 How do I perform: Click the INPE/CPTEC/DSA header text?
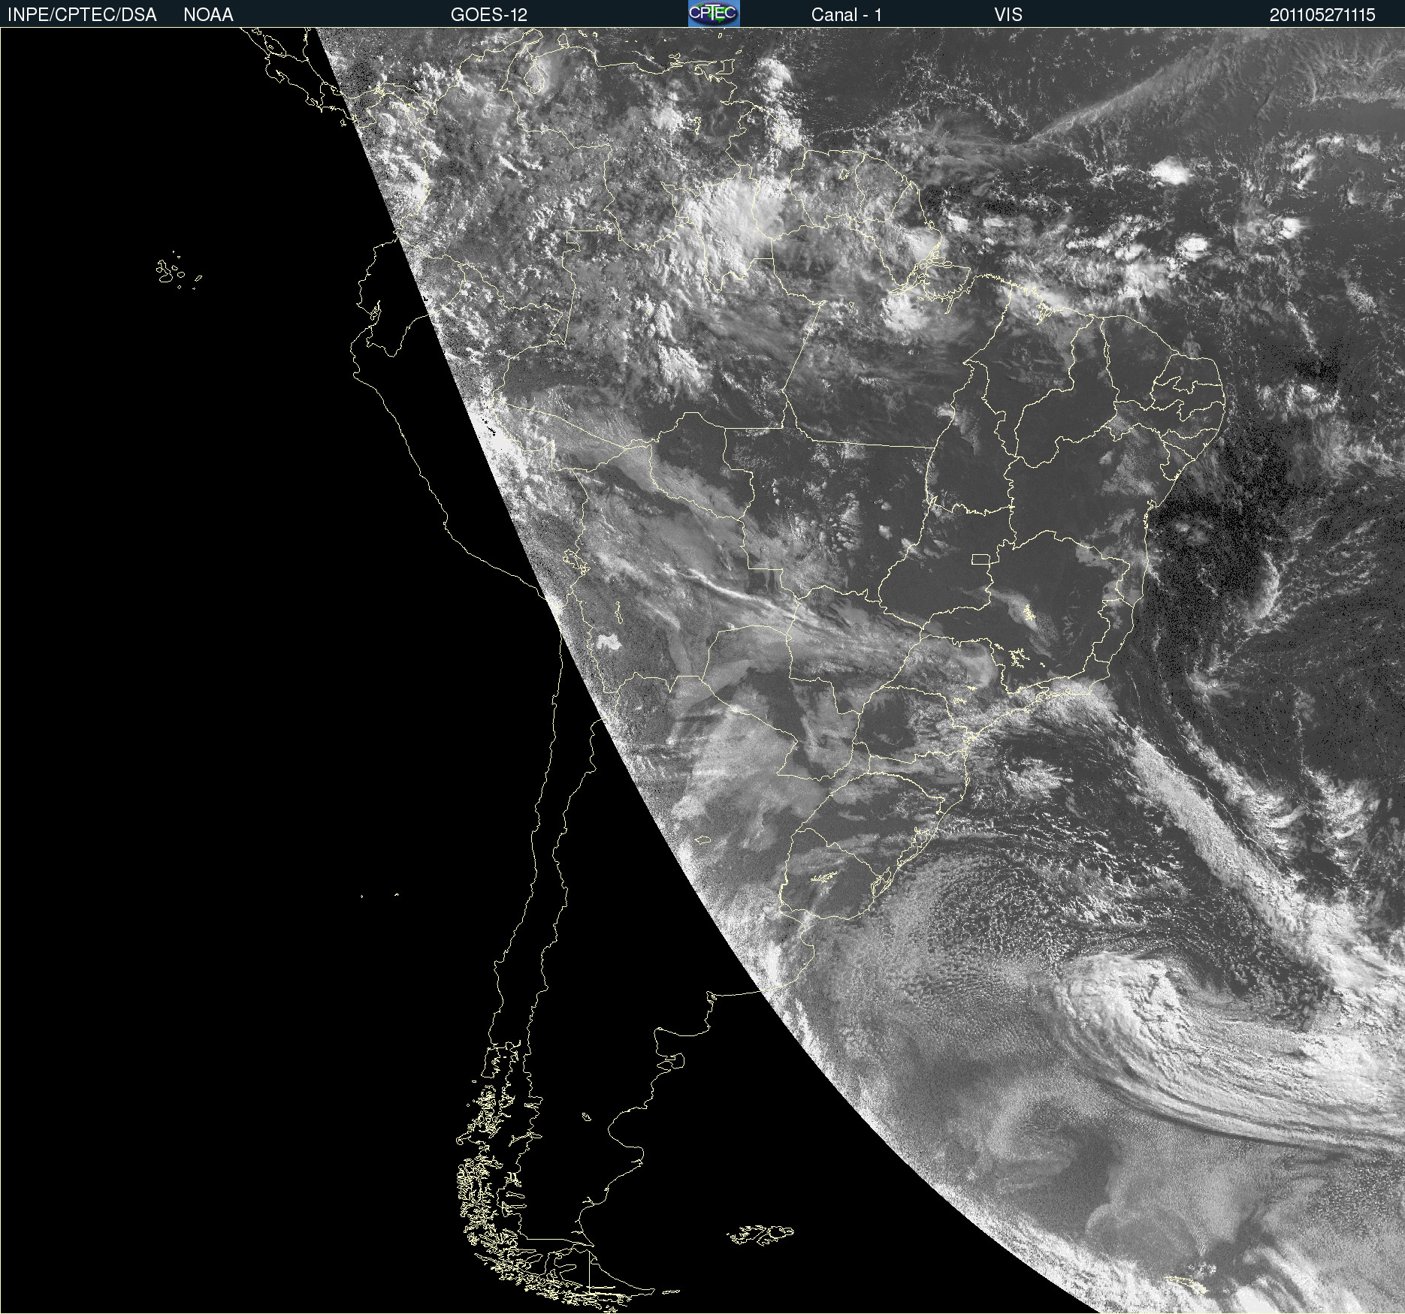(82, 15)
